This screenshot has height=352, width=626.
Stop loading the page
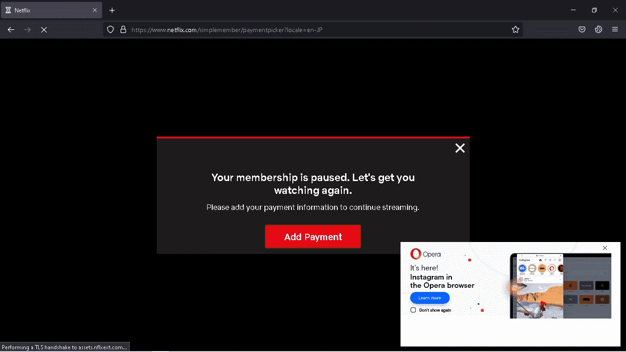pyautogui.click(x=44, y=29)
